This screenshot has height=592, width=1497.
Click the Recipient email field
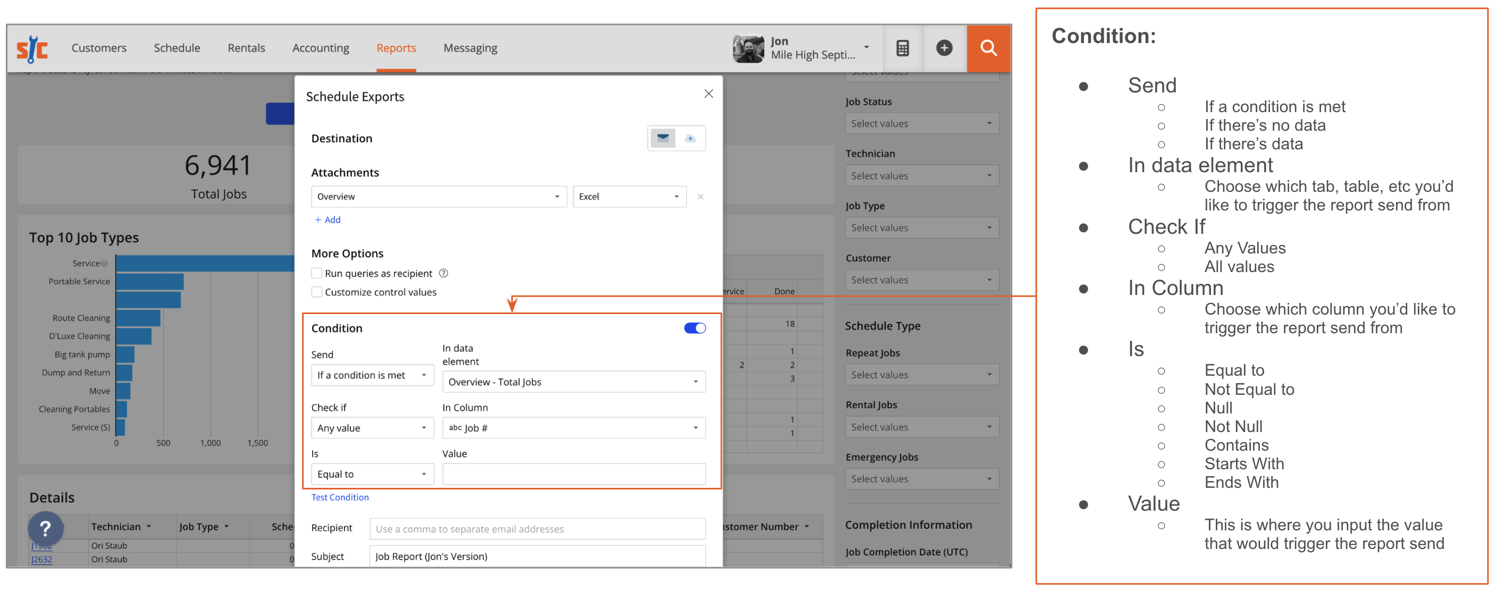click(537, 530)
